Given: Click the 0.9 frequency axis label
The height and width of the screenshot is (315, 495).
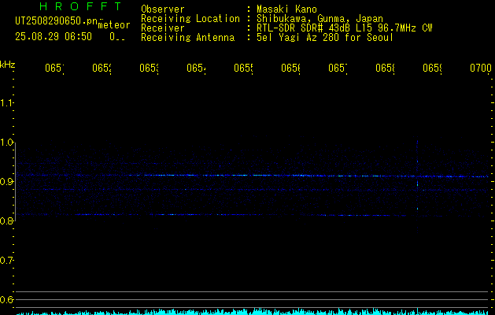Looking at the screenshot, I should (x=6, y=181).
